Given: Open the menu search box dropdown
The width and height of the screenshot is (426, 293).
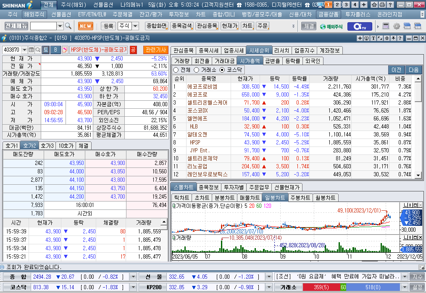Looking at the screenshot, I should tap(60, 26).
